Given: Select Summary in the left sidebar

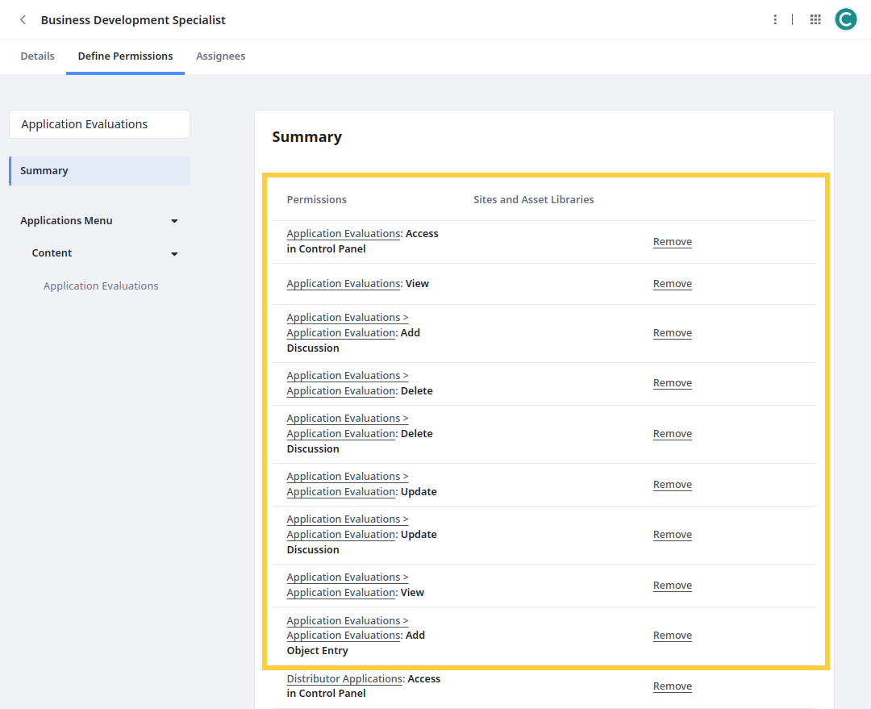Looking at the screenshot, I should click(100, 170).
